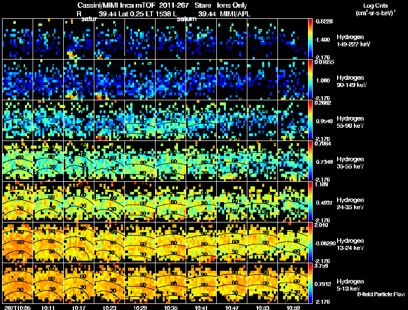
Task: Select the "10:53" time axis label
Action: point(262,307)
